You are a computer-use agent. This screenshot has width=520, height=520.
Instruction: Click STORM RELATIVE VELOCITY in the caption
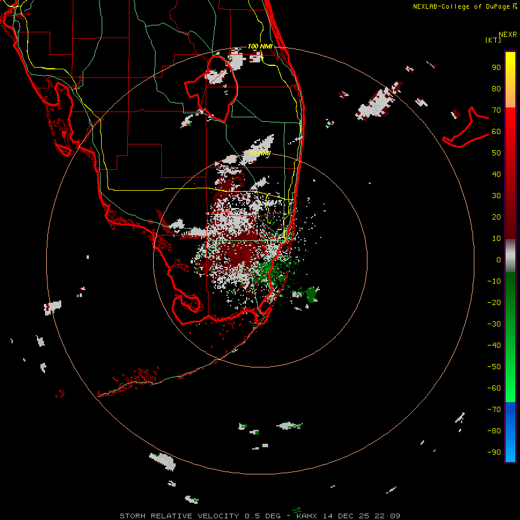pyautogui.click(x=179, y=516)
